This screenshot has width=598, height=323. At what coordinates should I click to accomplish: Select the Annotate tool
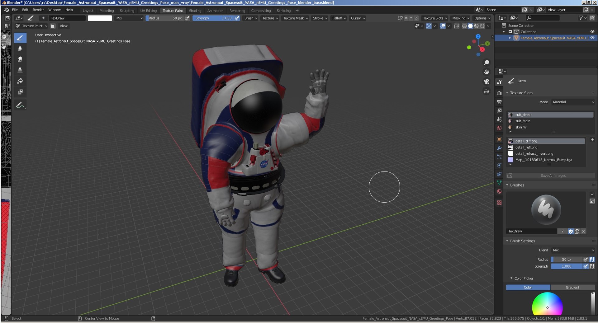tap(20, 105)
